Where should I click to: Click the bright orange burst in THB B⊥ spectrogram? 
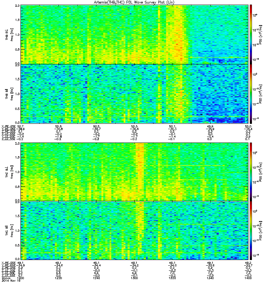178,34
